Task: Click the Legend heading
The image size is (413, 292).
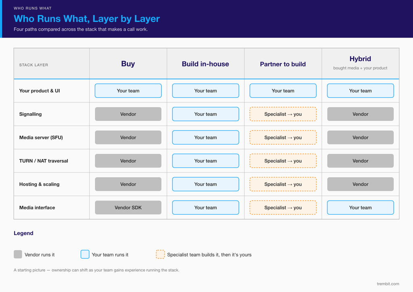Action: tap(23, 233)
